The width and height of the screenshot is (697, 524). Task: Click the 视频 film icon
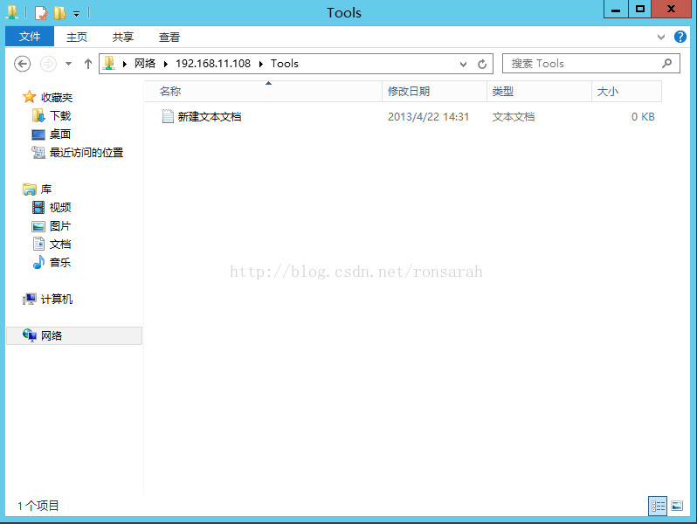coord(38,208)
